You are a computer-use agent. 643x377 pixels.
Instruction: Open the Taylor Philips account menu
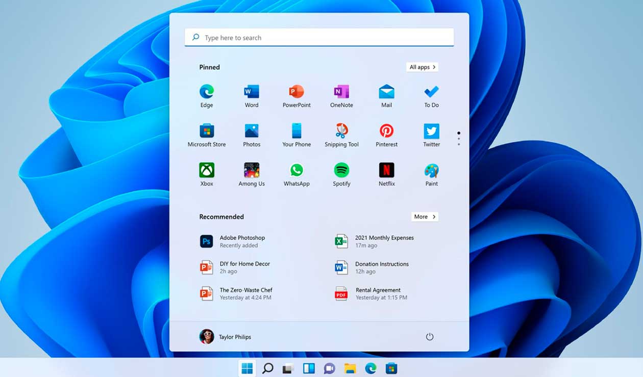[x=225, y=337]
